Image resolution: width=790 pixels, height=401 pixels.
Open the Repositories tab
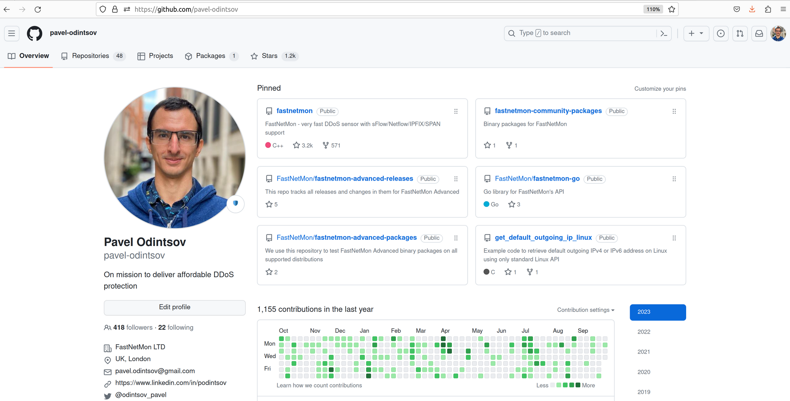click(93, 56)
